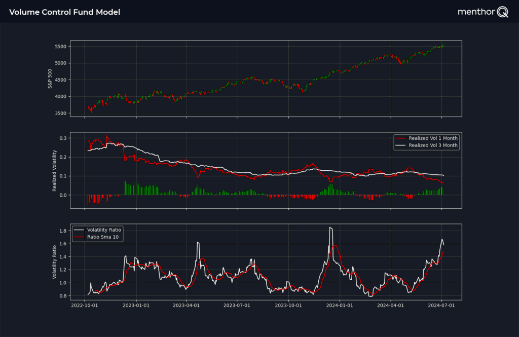This screenshot has width=519, height=337.
Task: Click the white line swatch for Realized Vol 3 Month
Action: (400, 145)
